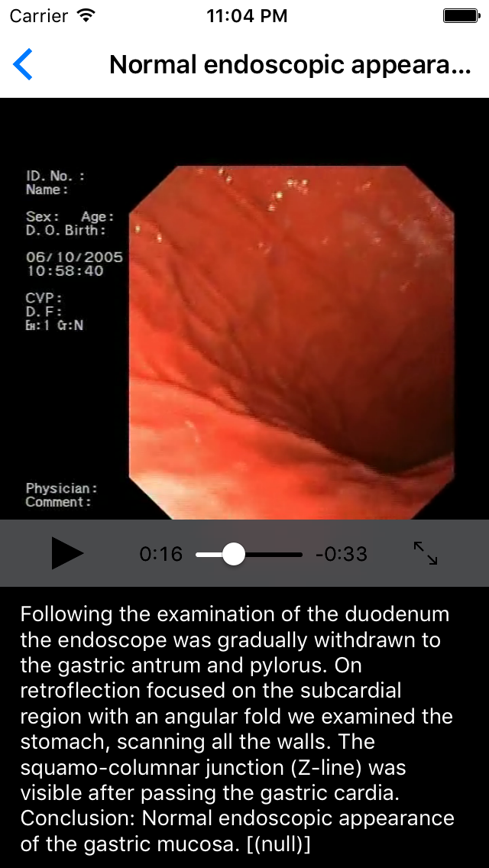Tap the battery icon in status bar

pos(461,16)
